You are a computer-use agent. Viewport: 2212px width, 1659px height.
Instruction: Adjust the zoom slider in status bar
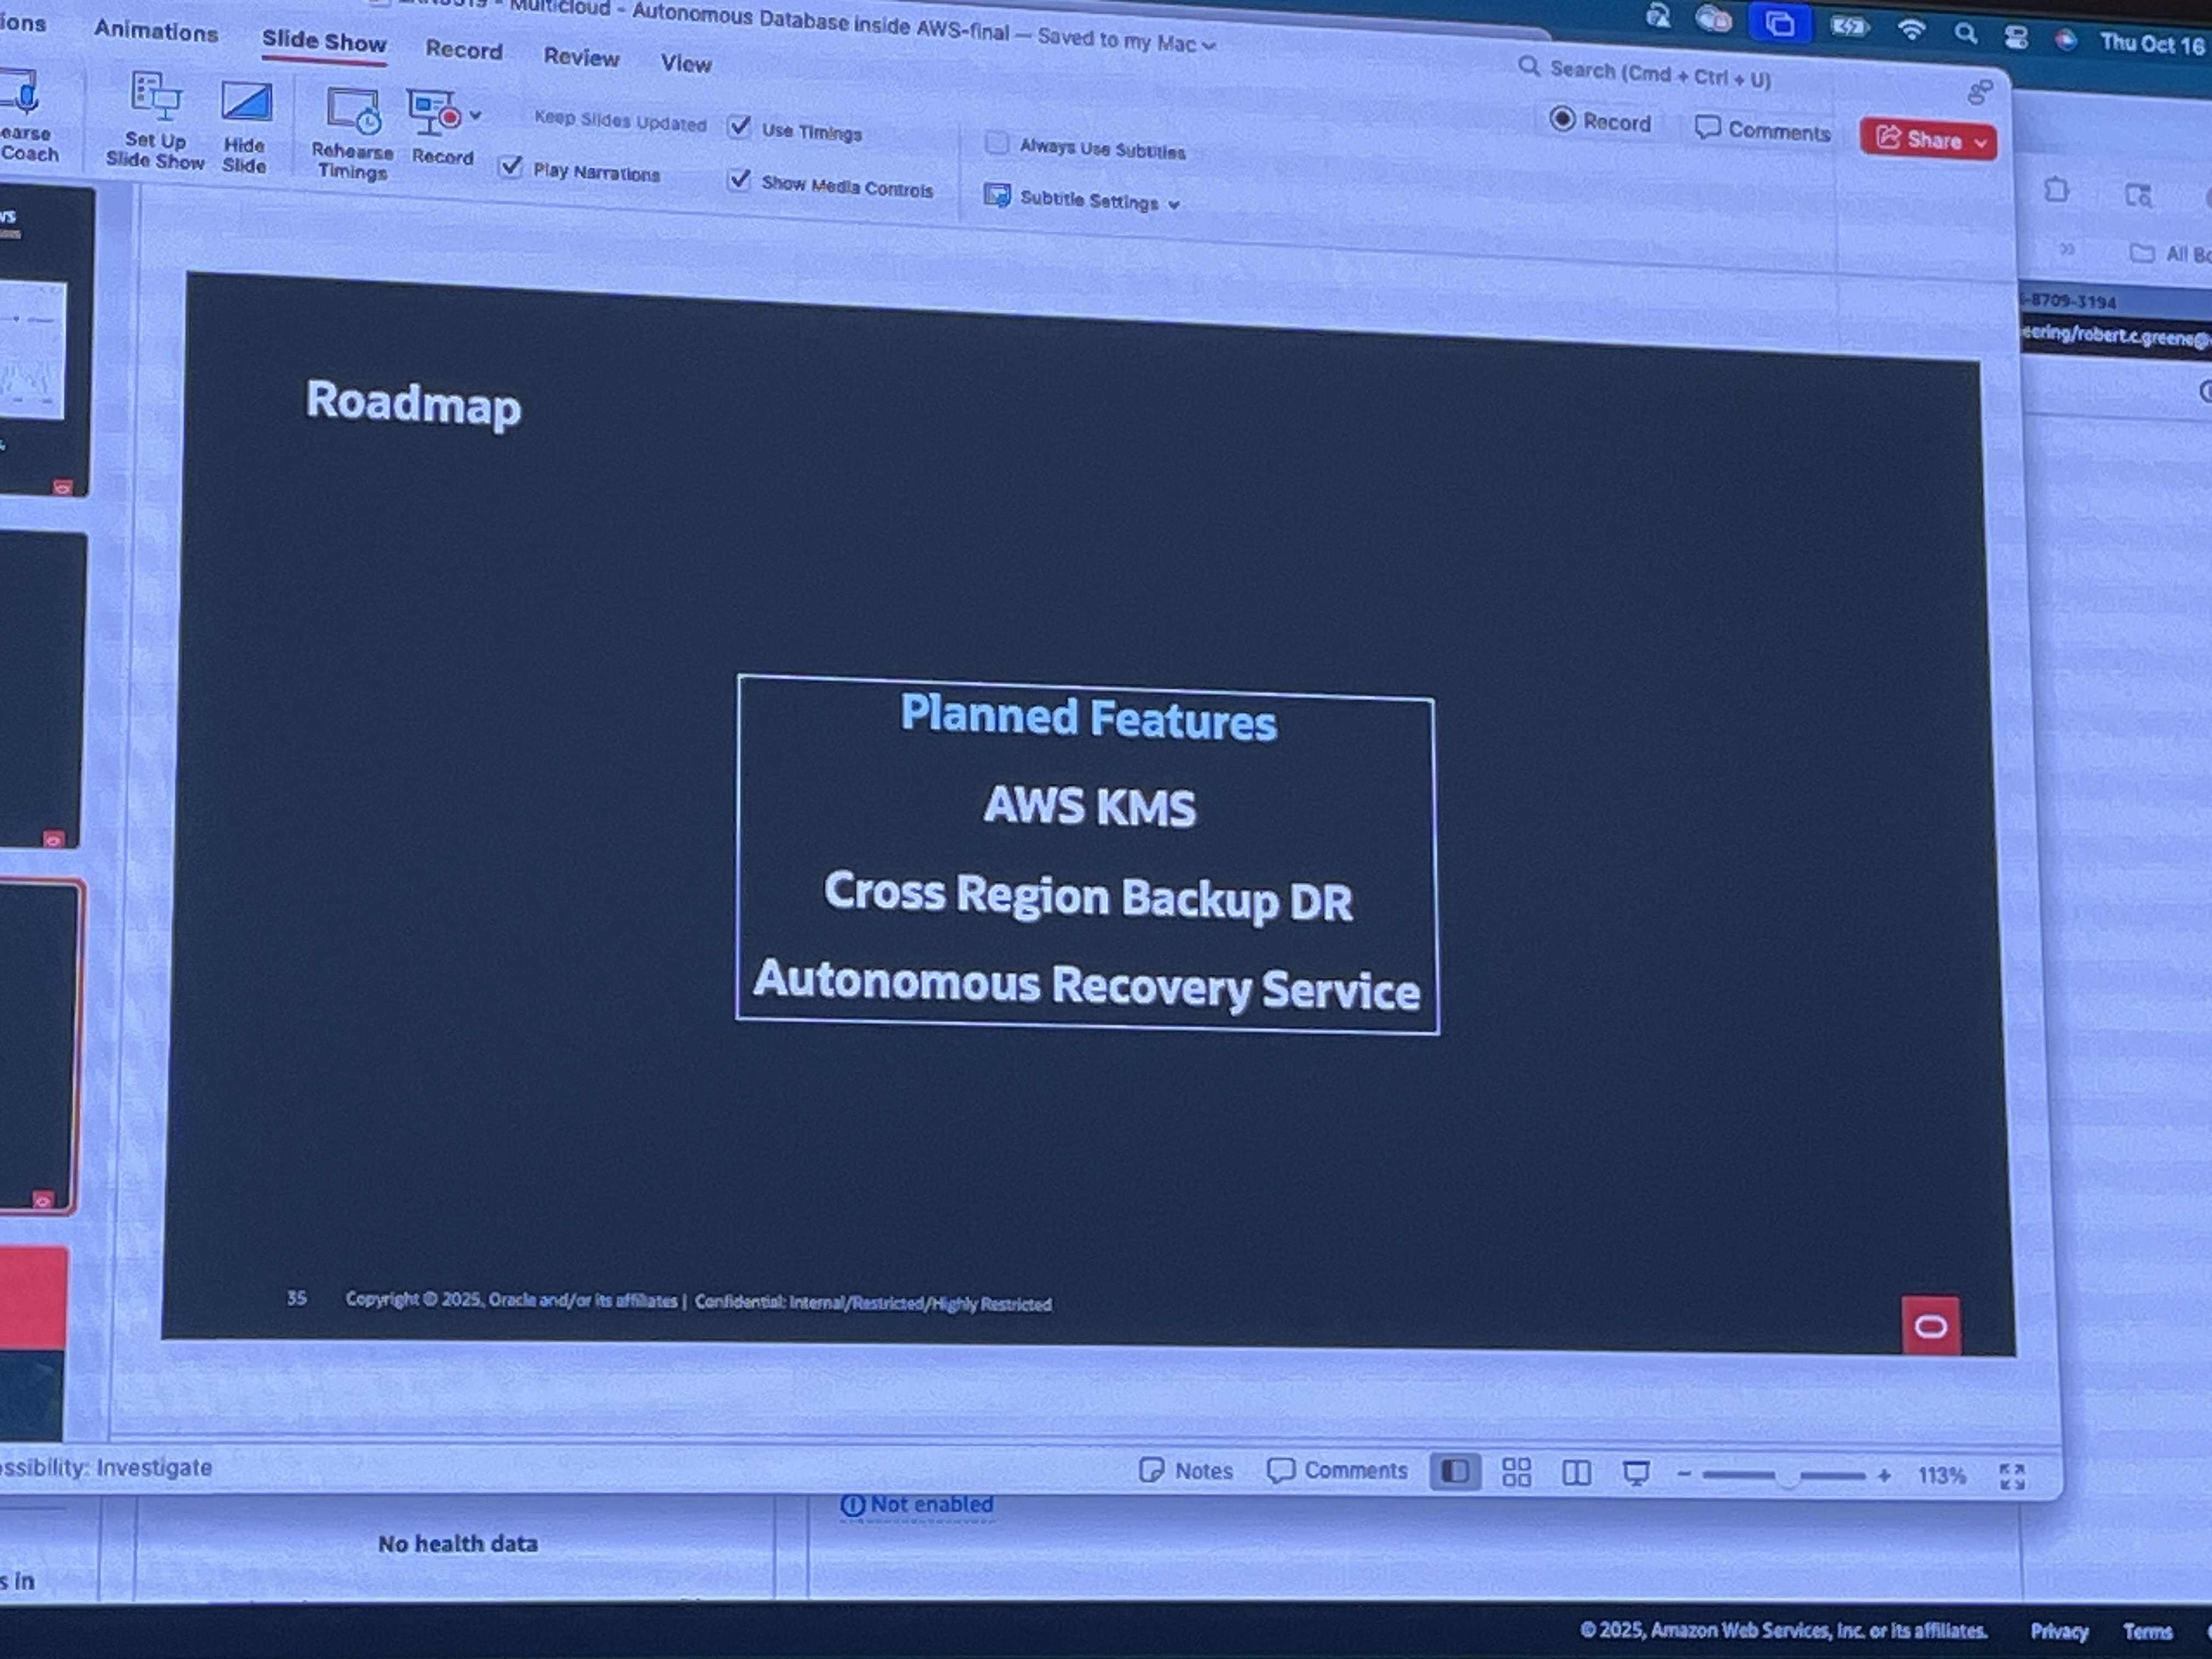point(1787,1476)
